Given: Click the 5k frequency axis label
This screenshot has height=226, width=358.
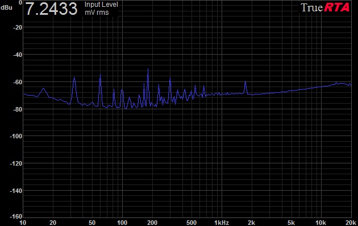Looking at the screenshot, I should pyautogui.click(x=291, y=223).
